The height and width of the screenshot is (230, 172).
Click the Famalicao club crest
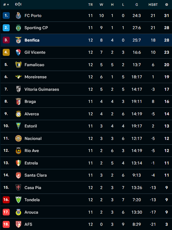(x=18, y=65)
